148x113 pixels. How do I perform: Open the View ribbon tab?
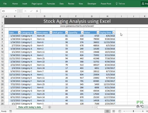pyautogui.click(x=81, y=4)
